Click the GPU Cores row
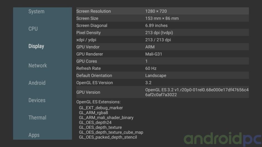This screenshot has width=262, height=147. tap(162, 61)
